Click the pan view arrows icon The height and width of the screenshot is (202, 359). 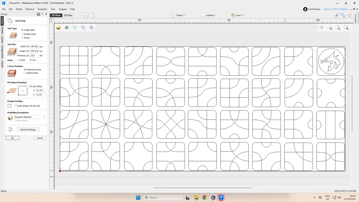click(x=321, y=27)
